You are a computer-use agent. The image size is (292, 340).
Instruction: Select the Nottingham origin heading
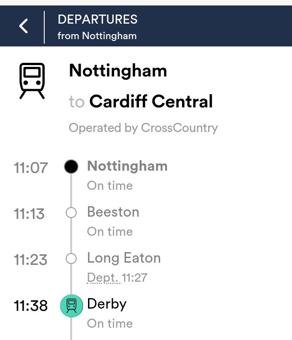118,71
